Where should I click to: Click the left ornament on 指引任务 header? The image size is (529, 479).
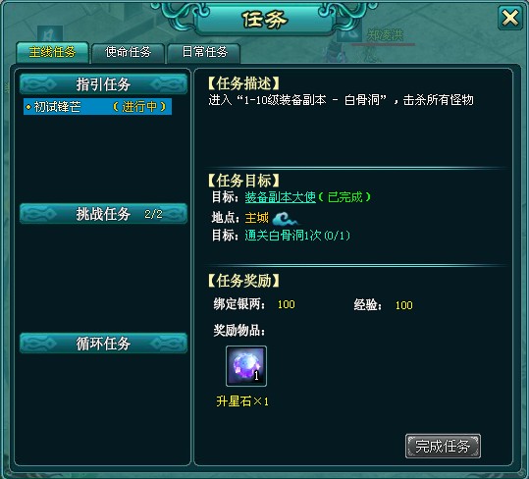40,84
